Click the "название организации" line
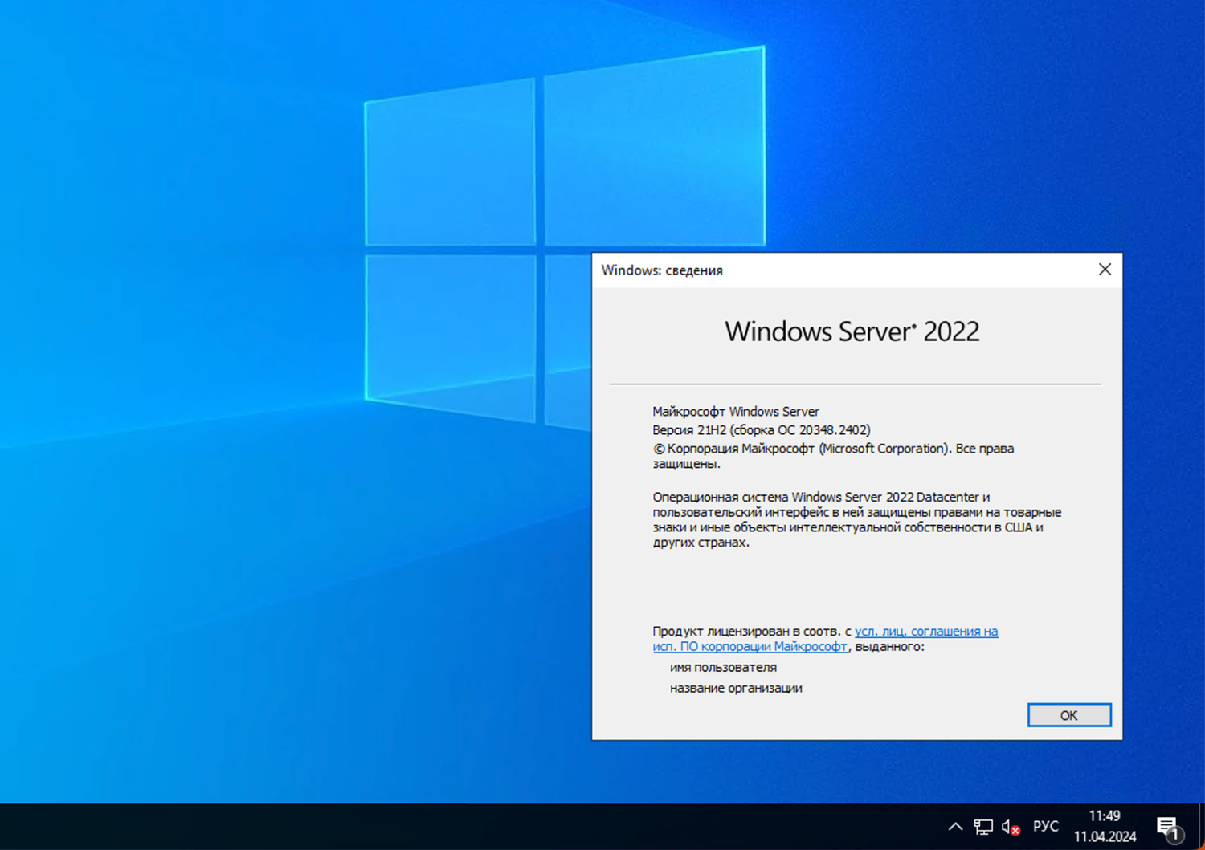 coord(736,688)
